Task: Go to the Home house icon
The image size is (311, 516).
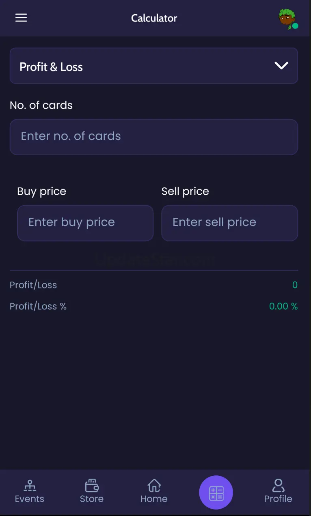Action: (x=154, y=485)
